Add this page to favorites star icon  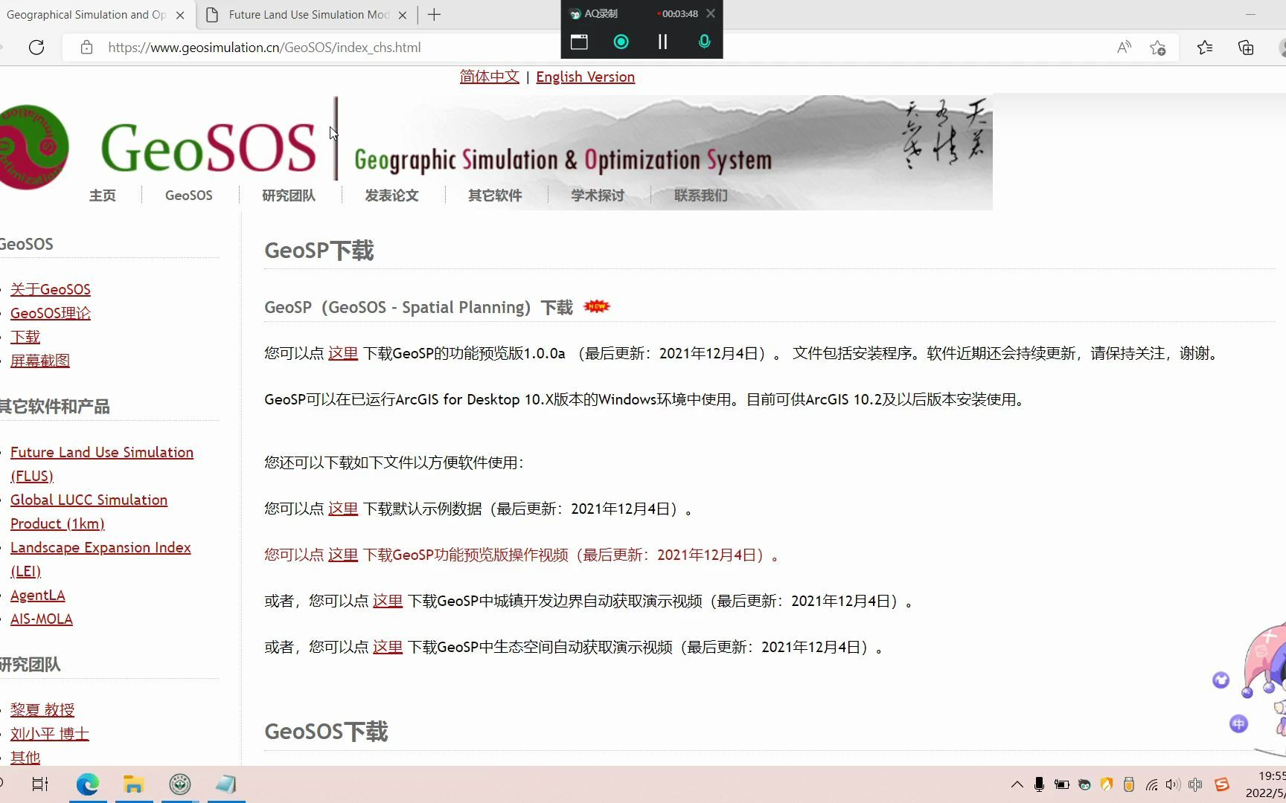[1157, 48]
